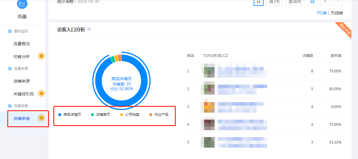
Task: Expand the 整体监控 sidebar section
Action: coord(21,31)
